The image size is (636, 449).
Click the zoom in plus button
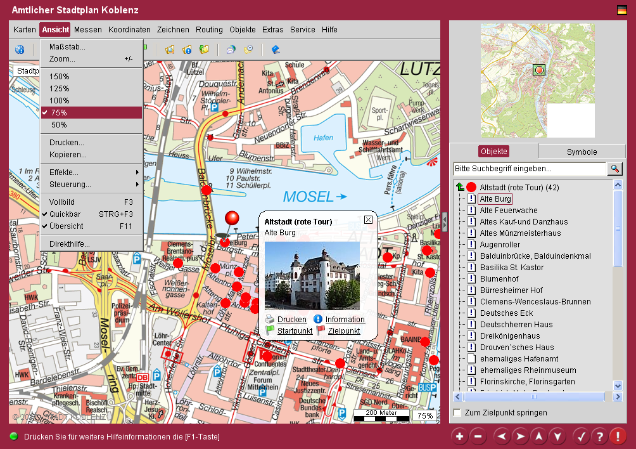point(459,436)
